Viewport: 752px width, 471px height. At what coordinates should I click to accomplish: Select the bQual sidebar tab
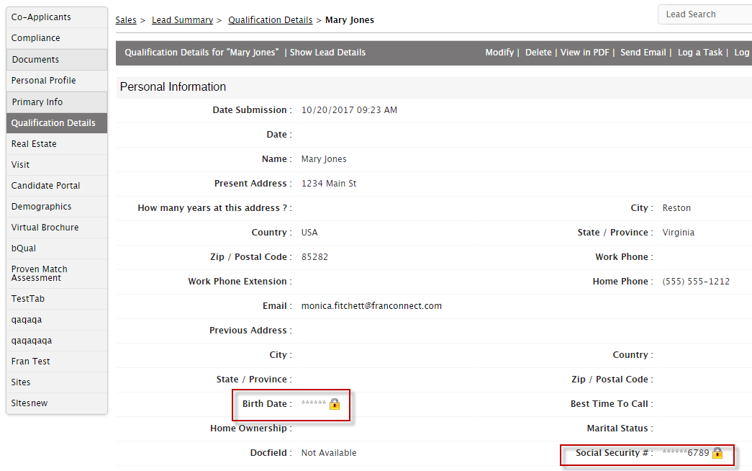coord(57,248)
